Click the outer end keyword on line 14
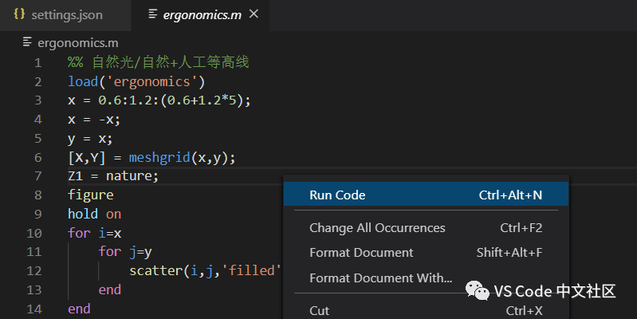The height and width of the screenshot is (319, 637). (x=79, y=309)
